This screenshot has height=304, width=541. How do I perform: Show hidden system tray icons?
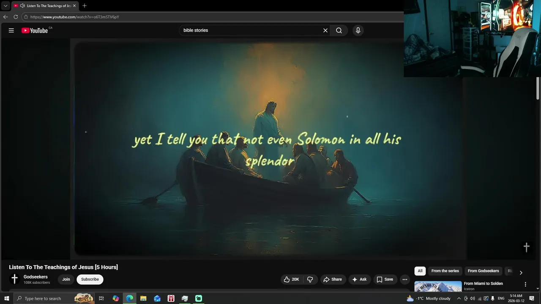coord(459,299)
